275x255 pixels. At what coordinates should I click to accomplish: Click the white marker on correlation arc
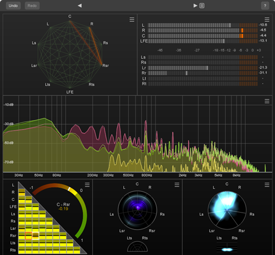pyautogui.click(x=69, y=189)
